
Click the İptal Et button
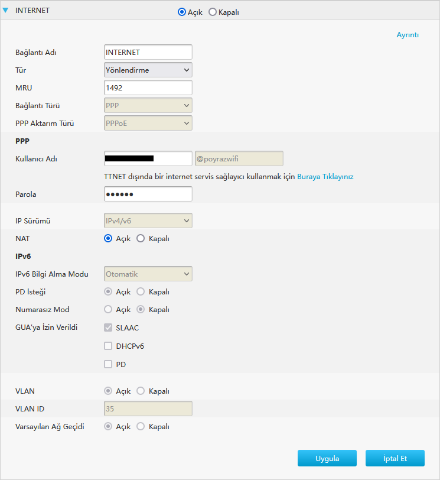tap(395, 458)
